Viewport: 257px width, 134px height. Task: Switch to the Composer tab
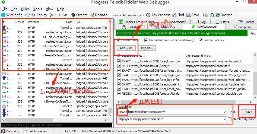pos(242,27)
